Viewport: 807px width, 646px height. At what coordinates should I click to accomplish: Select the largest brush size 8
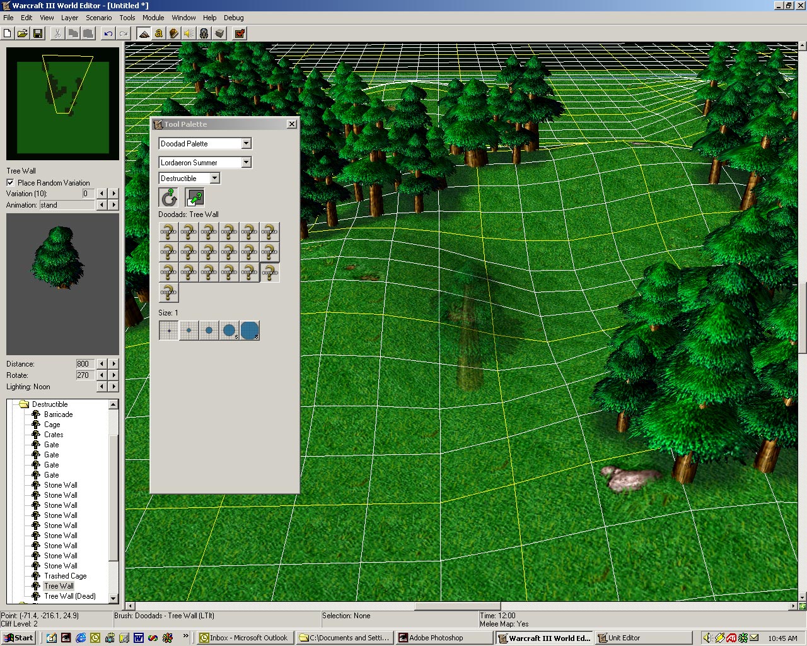[x=250, y=330]
